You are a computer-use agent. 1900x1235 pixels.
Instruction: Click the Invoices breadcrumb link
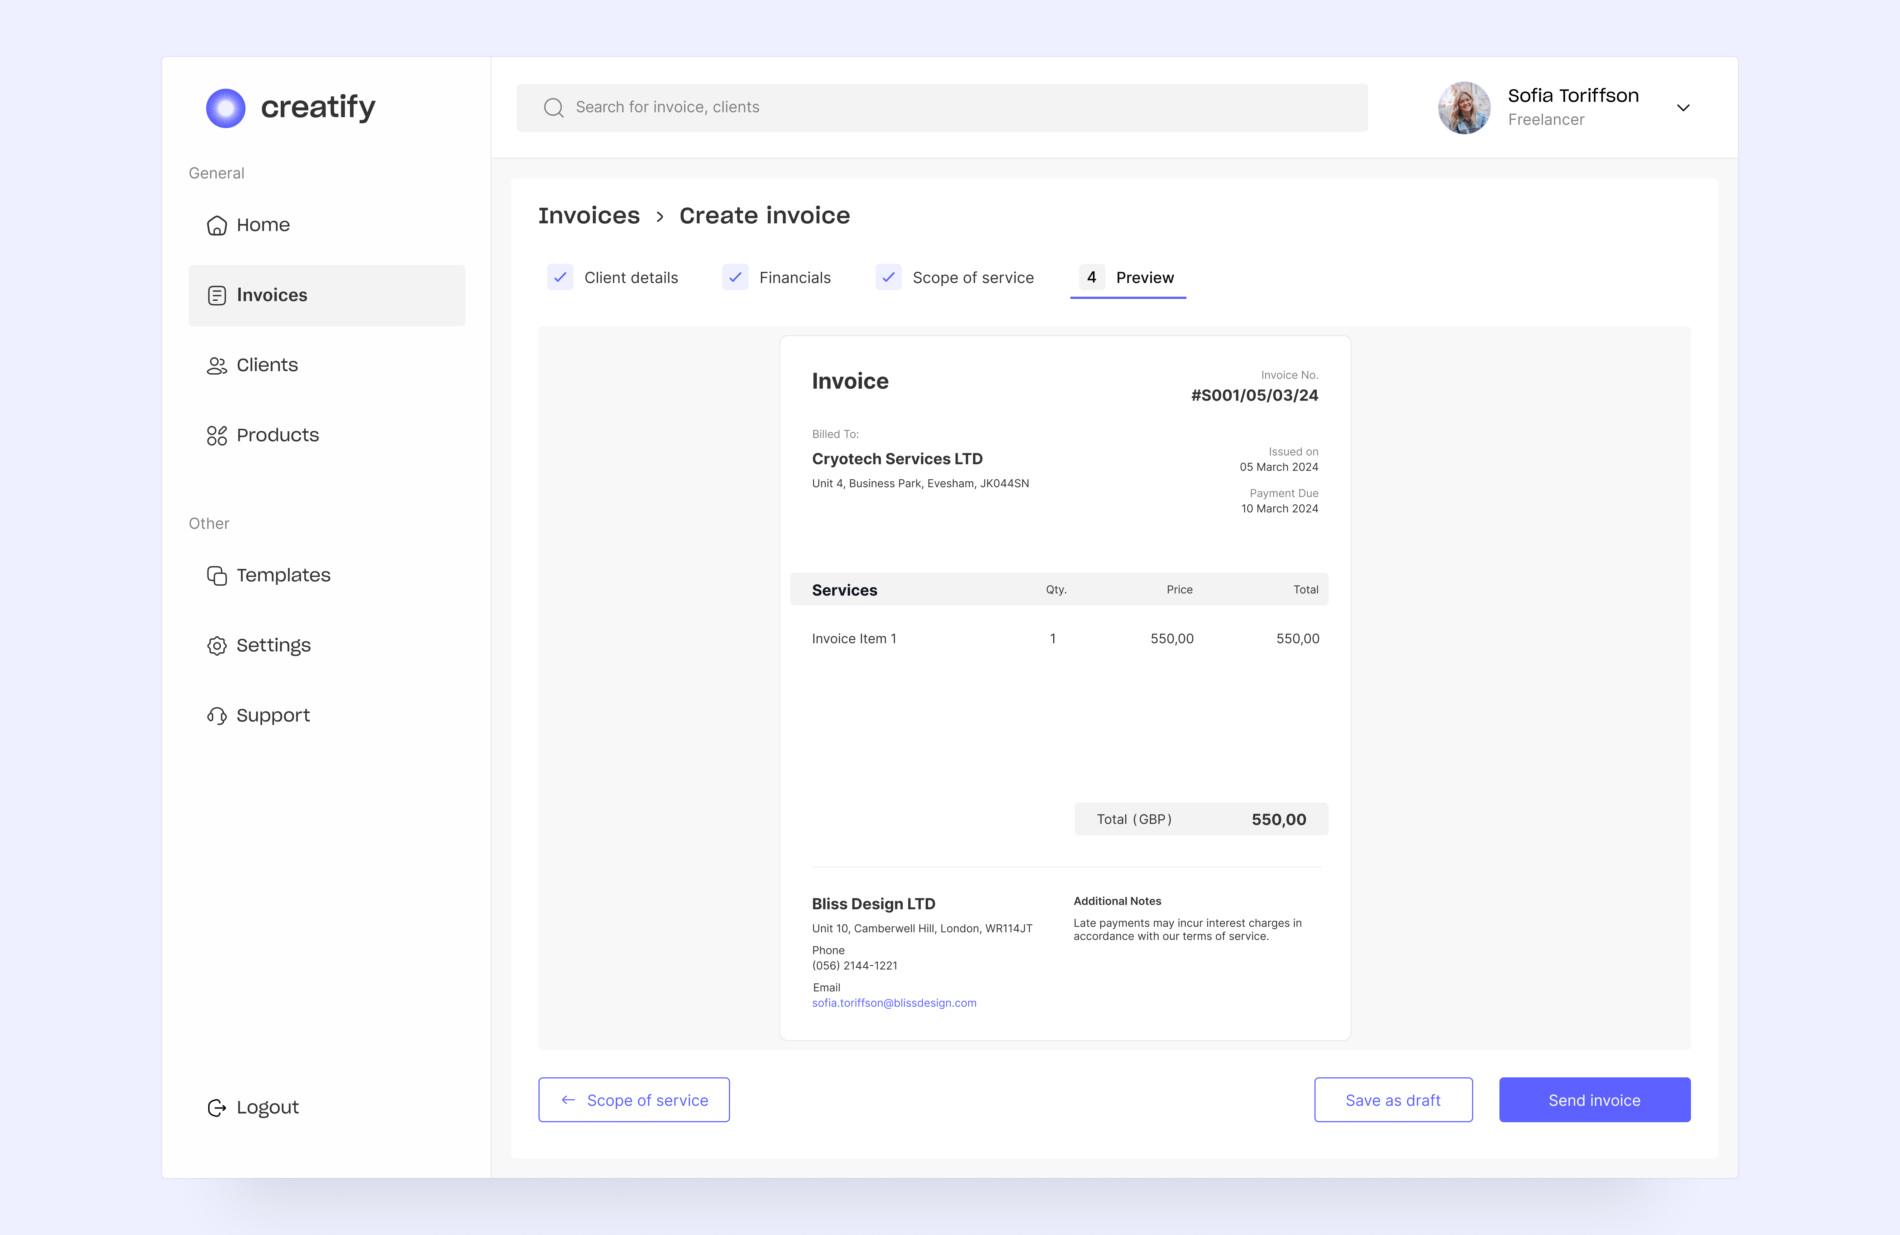pos(589,216)
